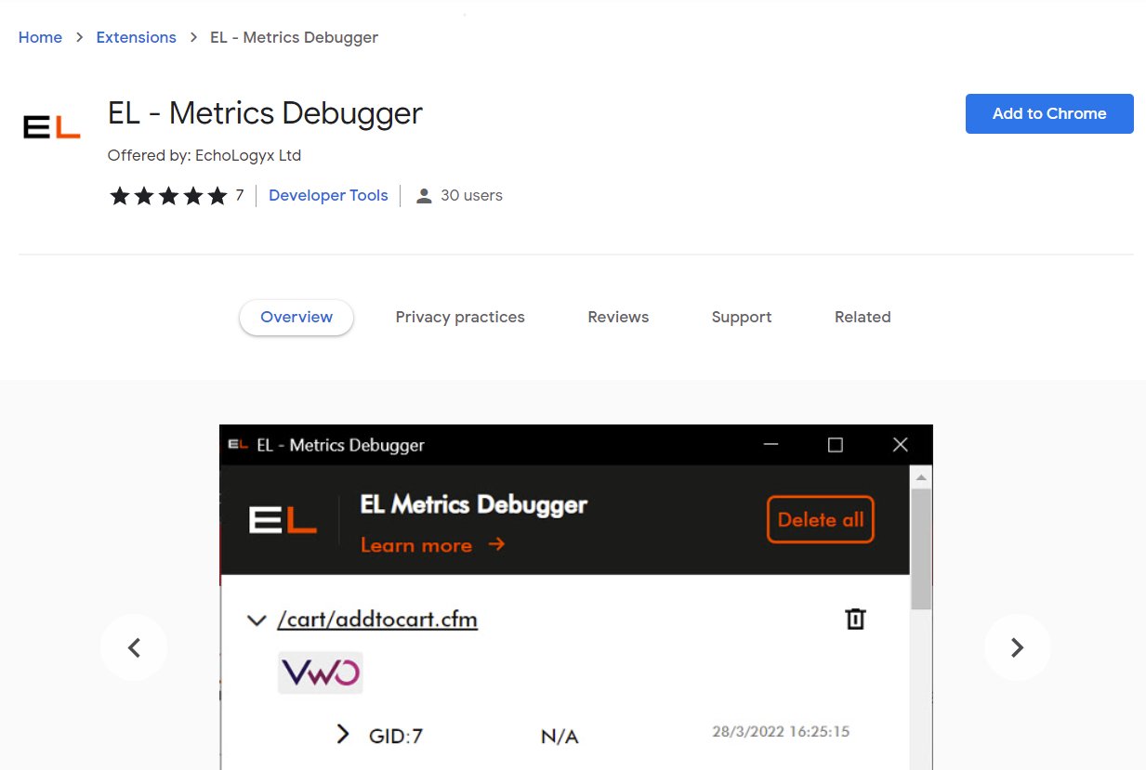The width and height of the screenshot is (1146, 770).
Task: Minimize the debugger window in the screenshot
Action: (771, 445)
